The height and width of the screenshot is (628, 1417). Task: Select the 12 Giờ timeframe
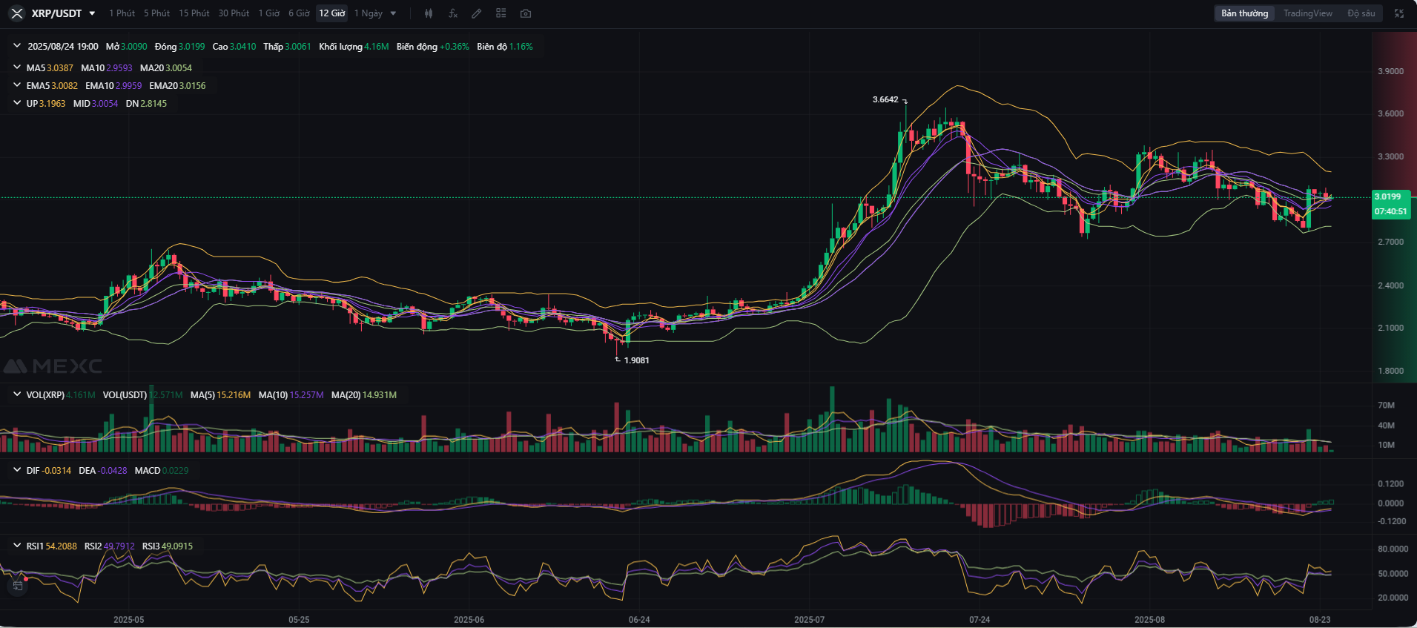pos(331,13)
